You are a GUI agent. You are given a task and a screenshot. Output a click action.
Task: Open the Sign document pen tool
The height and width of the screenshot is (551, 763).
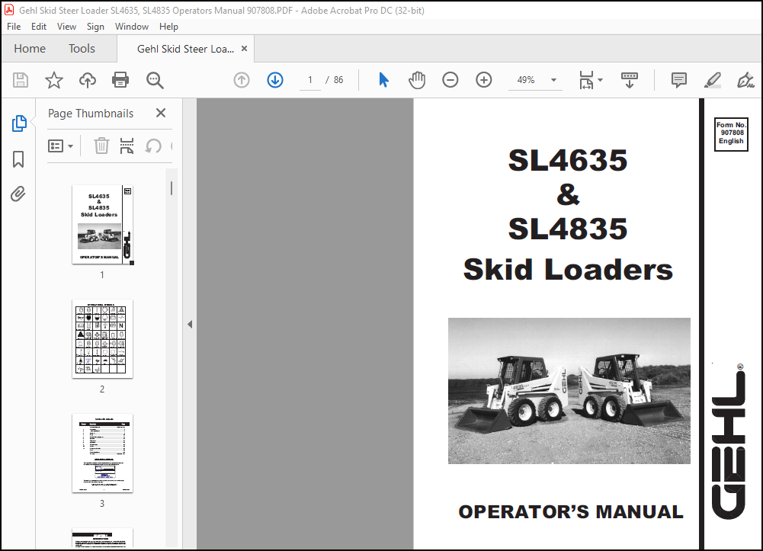point(745,80)
